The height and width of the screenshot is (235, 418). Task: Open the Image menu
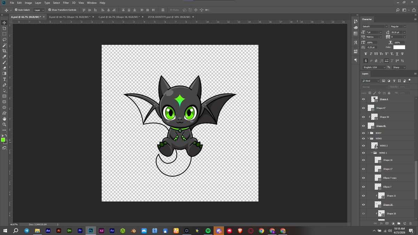click(28, 3)
